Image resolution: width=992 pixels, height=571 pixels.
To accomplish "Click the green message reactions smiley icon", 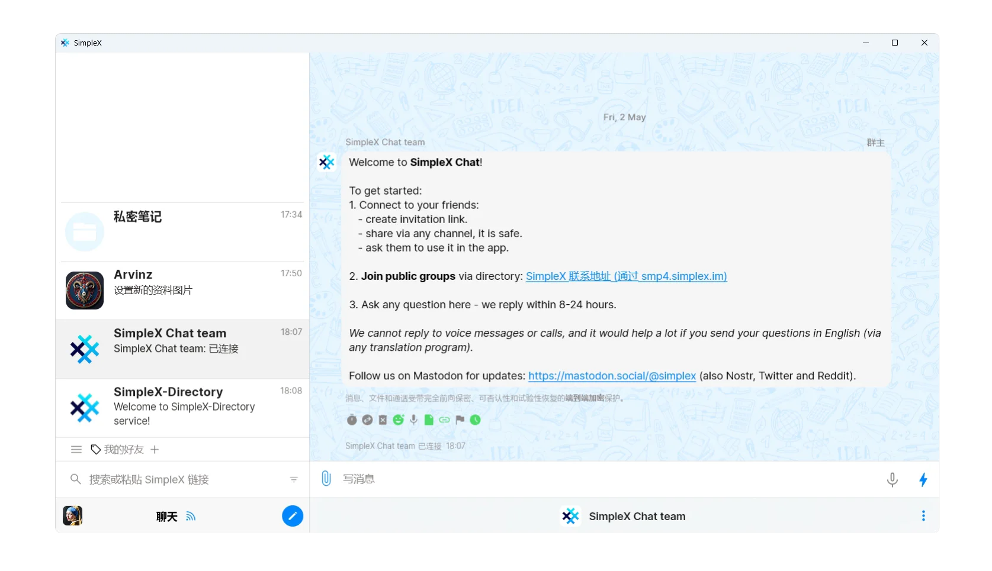I will tap(398, 420).
